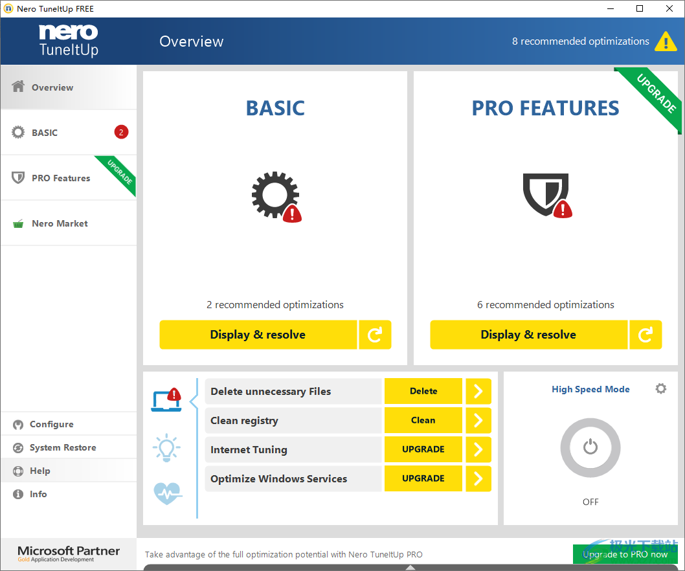Click the red badge showing 2 on BASIC
The height and width of the screenshot is (571, 685).
click(x=122, y=132)
